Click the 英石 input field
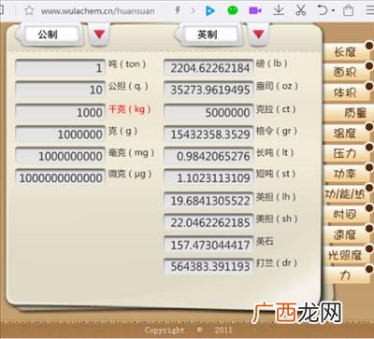The image size is (374, 339). 209,245
